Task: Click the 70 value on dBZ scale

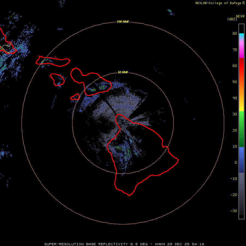Action: tap(235, 49)
